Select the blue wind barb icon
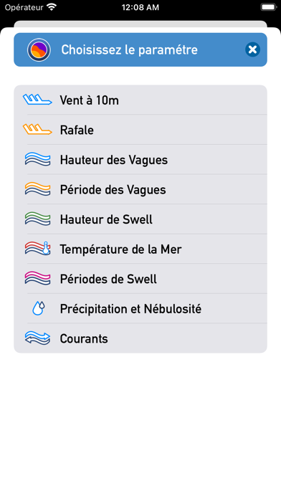The image size is (281, 499). pos(37,100)
